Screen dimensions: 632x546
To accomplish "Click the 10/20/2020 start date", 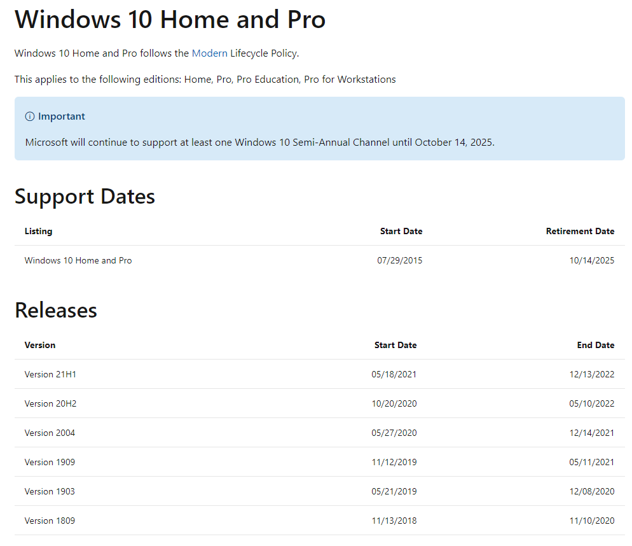I will [x=394, y=403].
